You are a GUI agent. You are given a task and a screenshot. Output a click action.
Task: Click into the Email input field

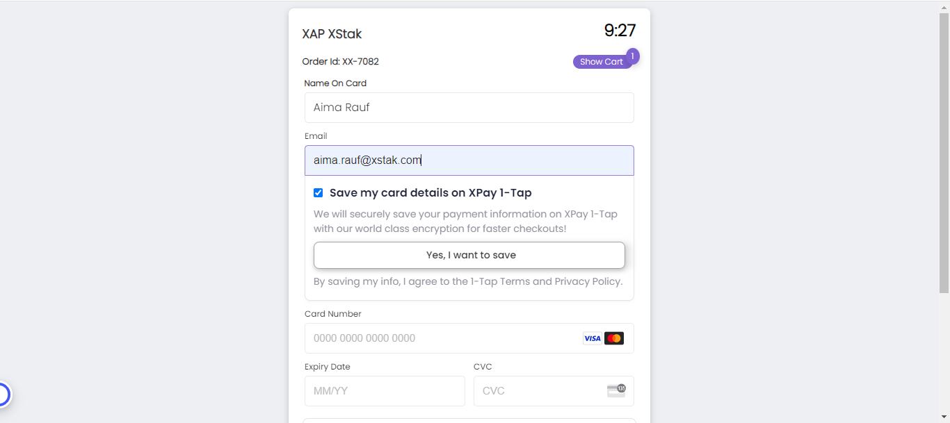point(469,160)
